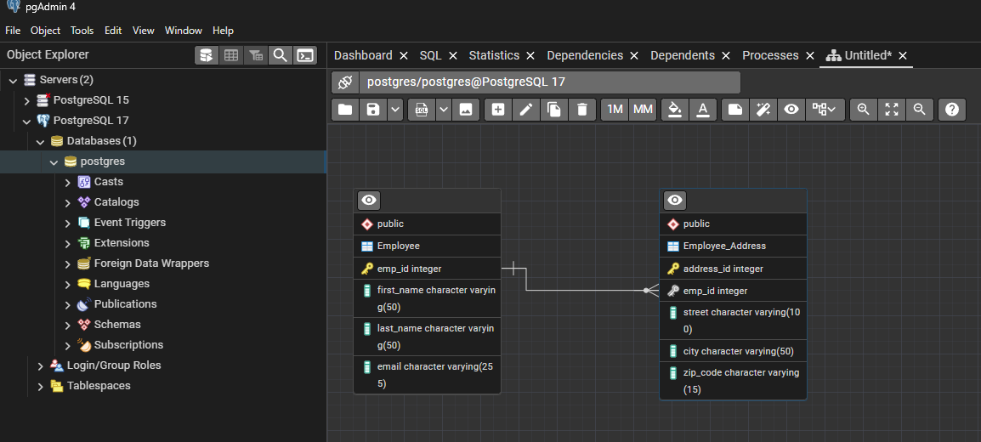Click the Add note icon in toolbar
This screenshot has width=981, height=442.
[735, 110]
